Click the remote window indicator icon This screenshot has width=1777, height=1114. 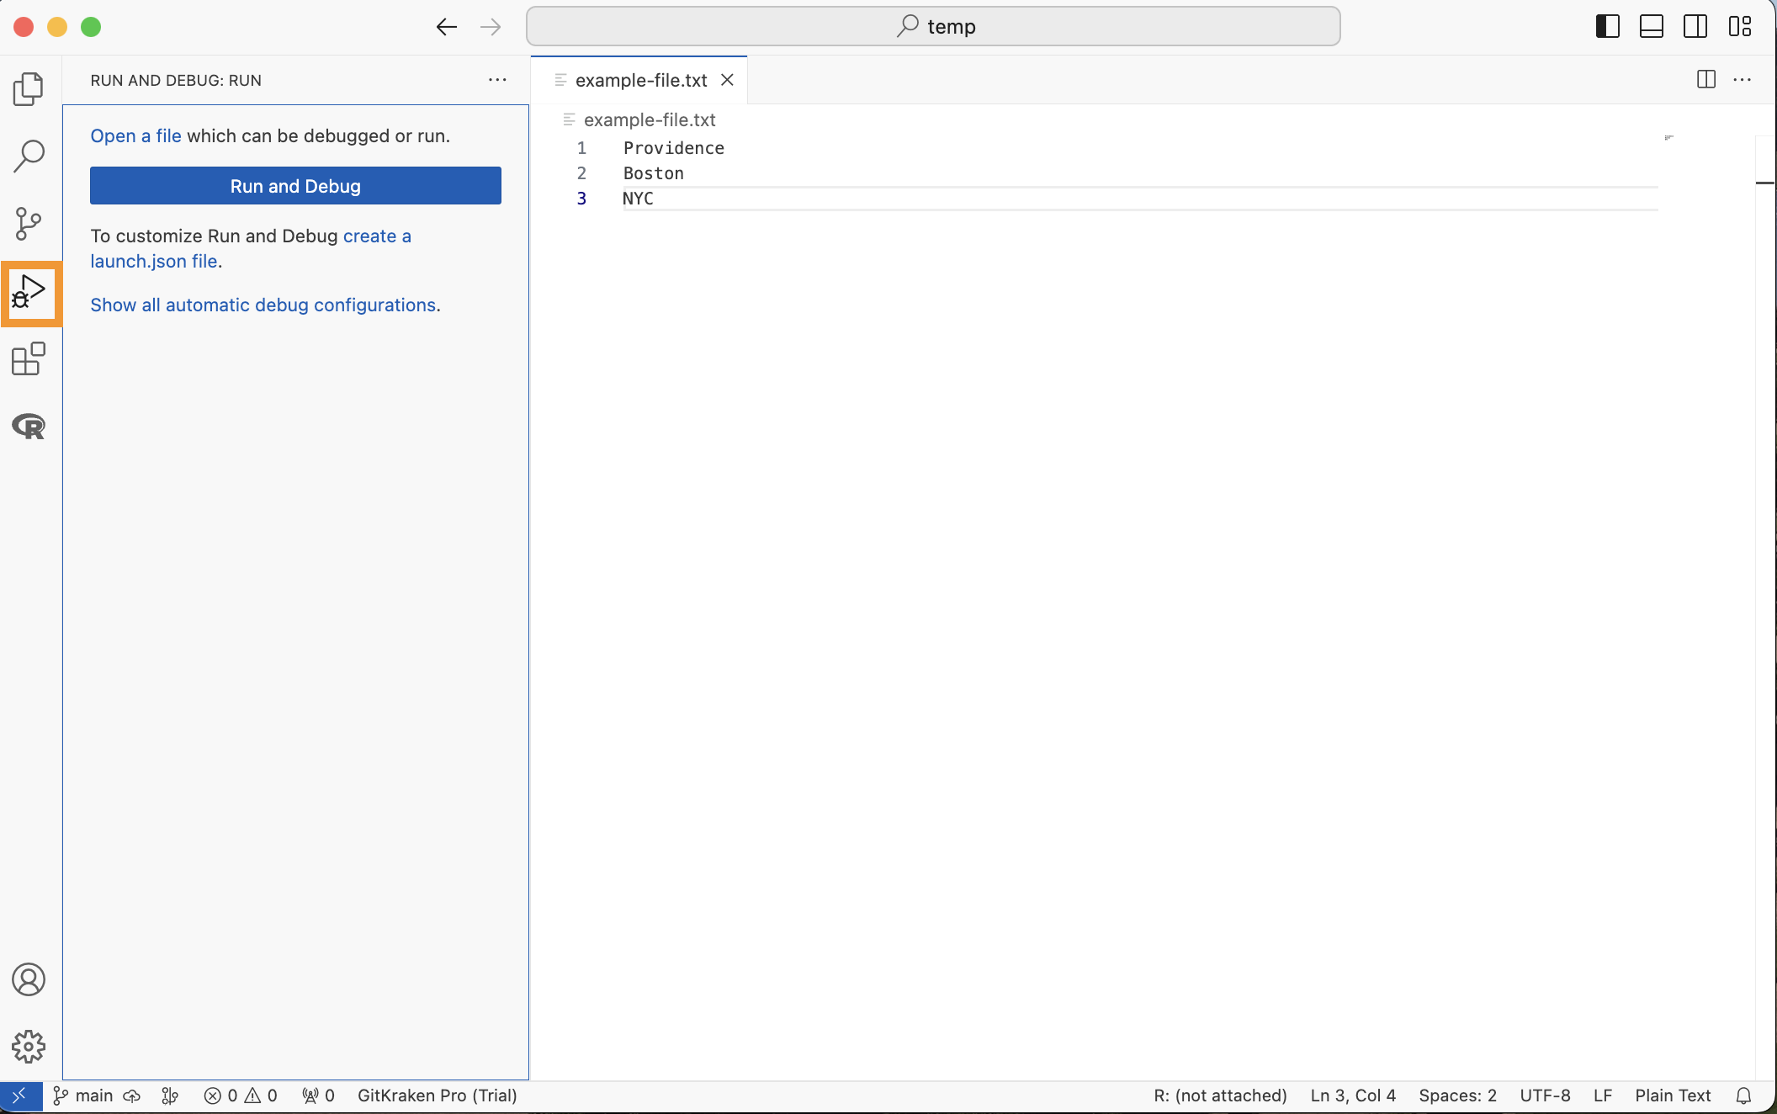click(20, 1095)
